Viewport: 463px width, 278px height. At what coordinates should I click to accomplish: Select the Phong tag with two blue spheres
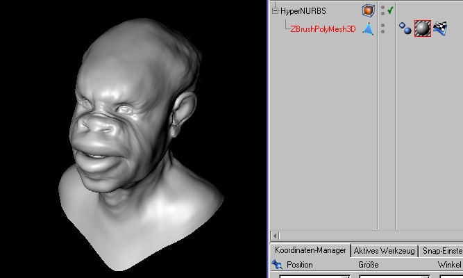click(405, 28)
